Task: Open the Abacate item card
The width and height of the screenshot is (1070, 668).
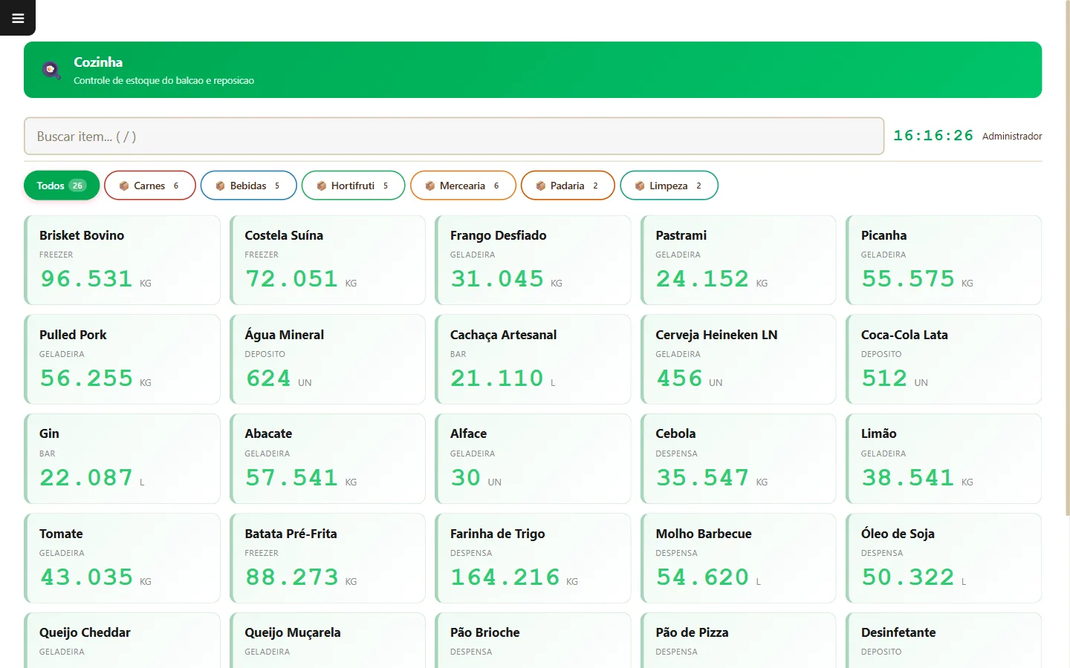Action: point(328,459)
